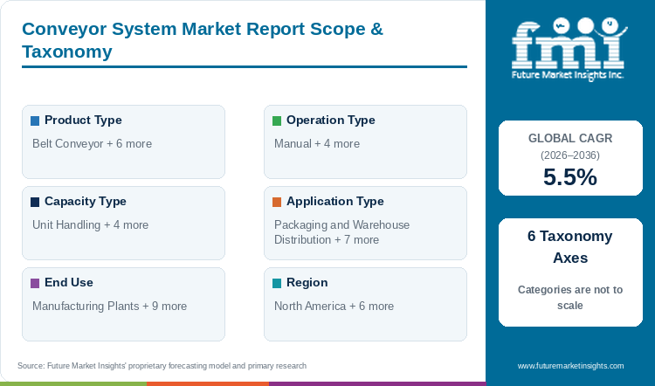
Task: Click 'Belt Conveyor + 6 more' text
Action: [93, 144]
